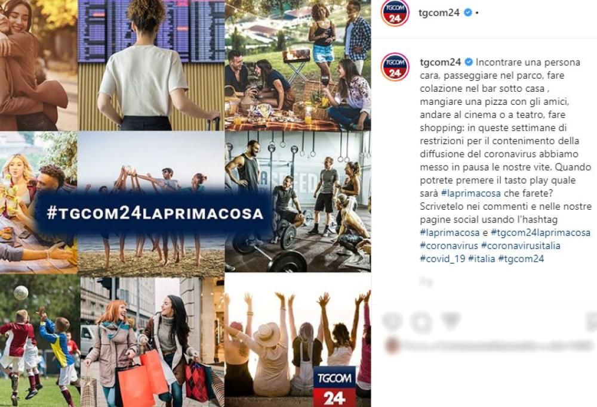The image size is (597, 407).
Task: Open the #tgcom24laprimacosa hashtag link
Action: (541, 232)
